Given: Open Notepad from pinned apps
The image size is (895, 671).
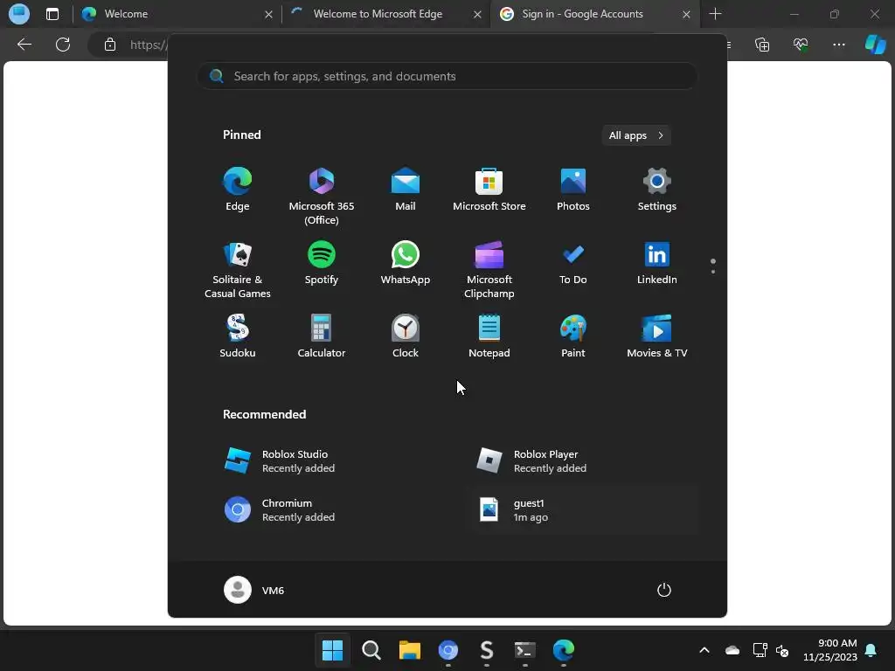Looking at the screenshot, I should [489, 336].
